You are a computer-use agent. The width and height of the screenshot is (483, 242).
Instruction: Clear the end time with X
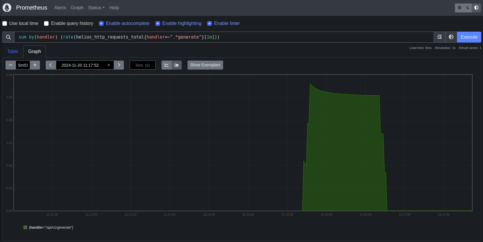coord(109,65)
